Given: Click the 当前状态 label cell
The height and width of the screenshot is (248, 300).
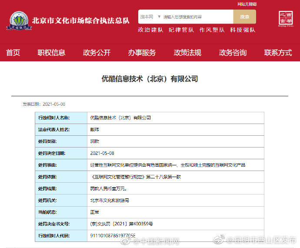Looking at the screenshot, I should 61,212.
